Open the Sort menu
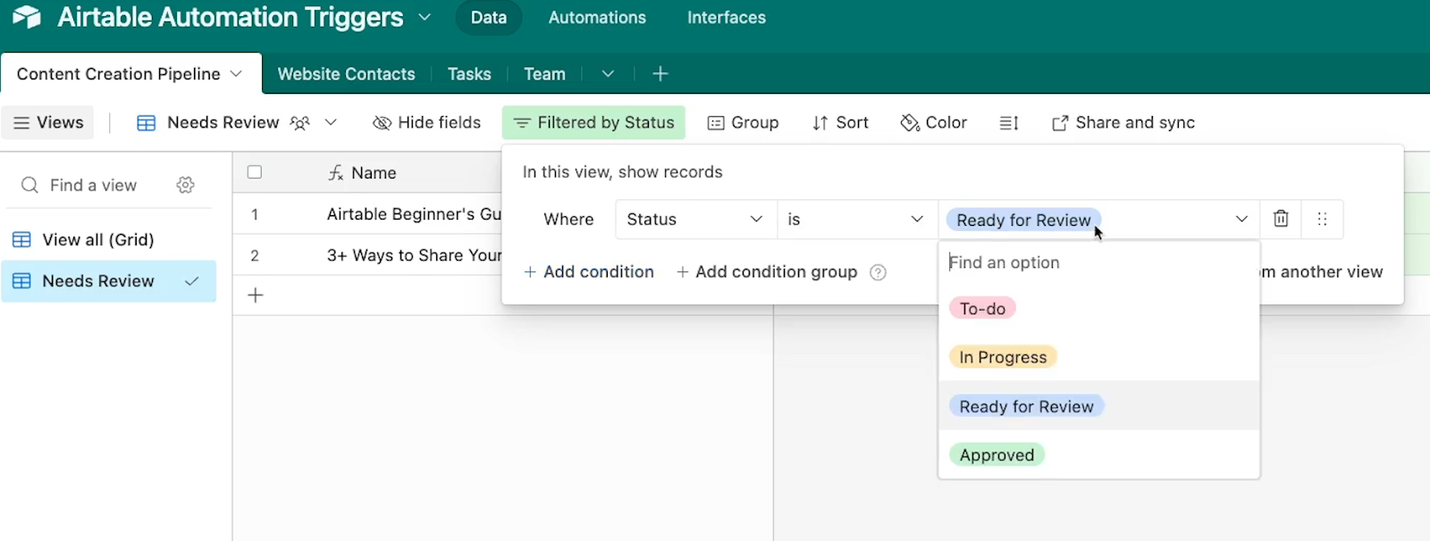The width and height of the screenshot is (1430, 541). (840, 122)
